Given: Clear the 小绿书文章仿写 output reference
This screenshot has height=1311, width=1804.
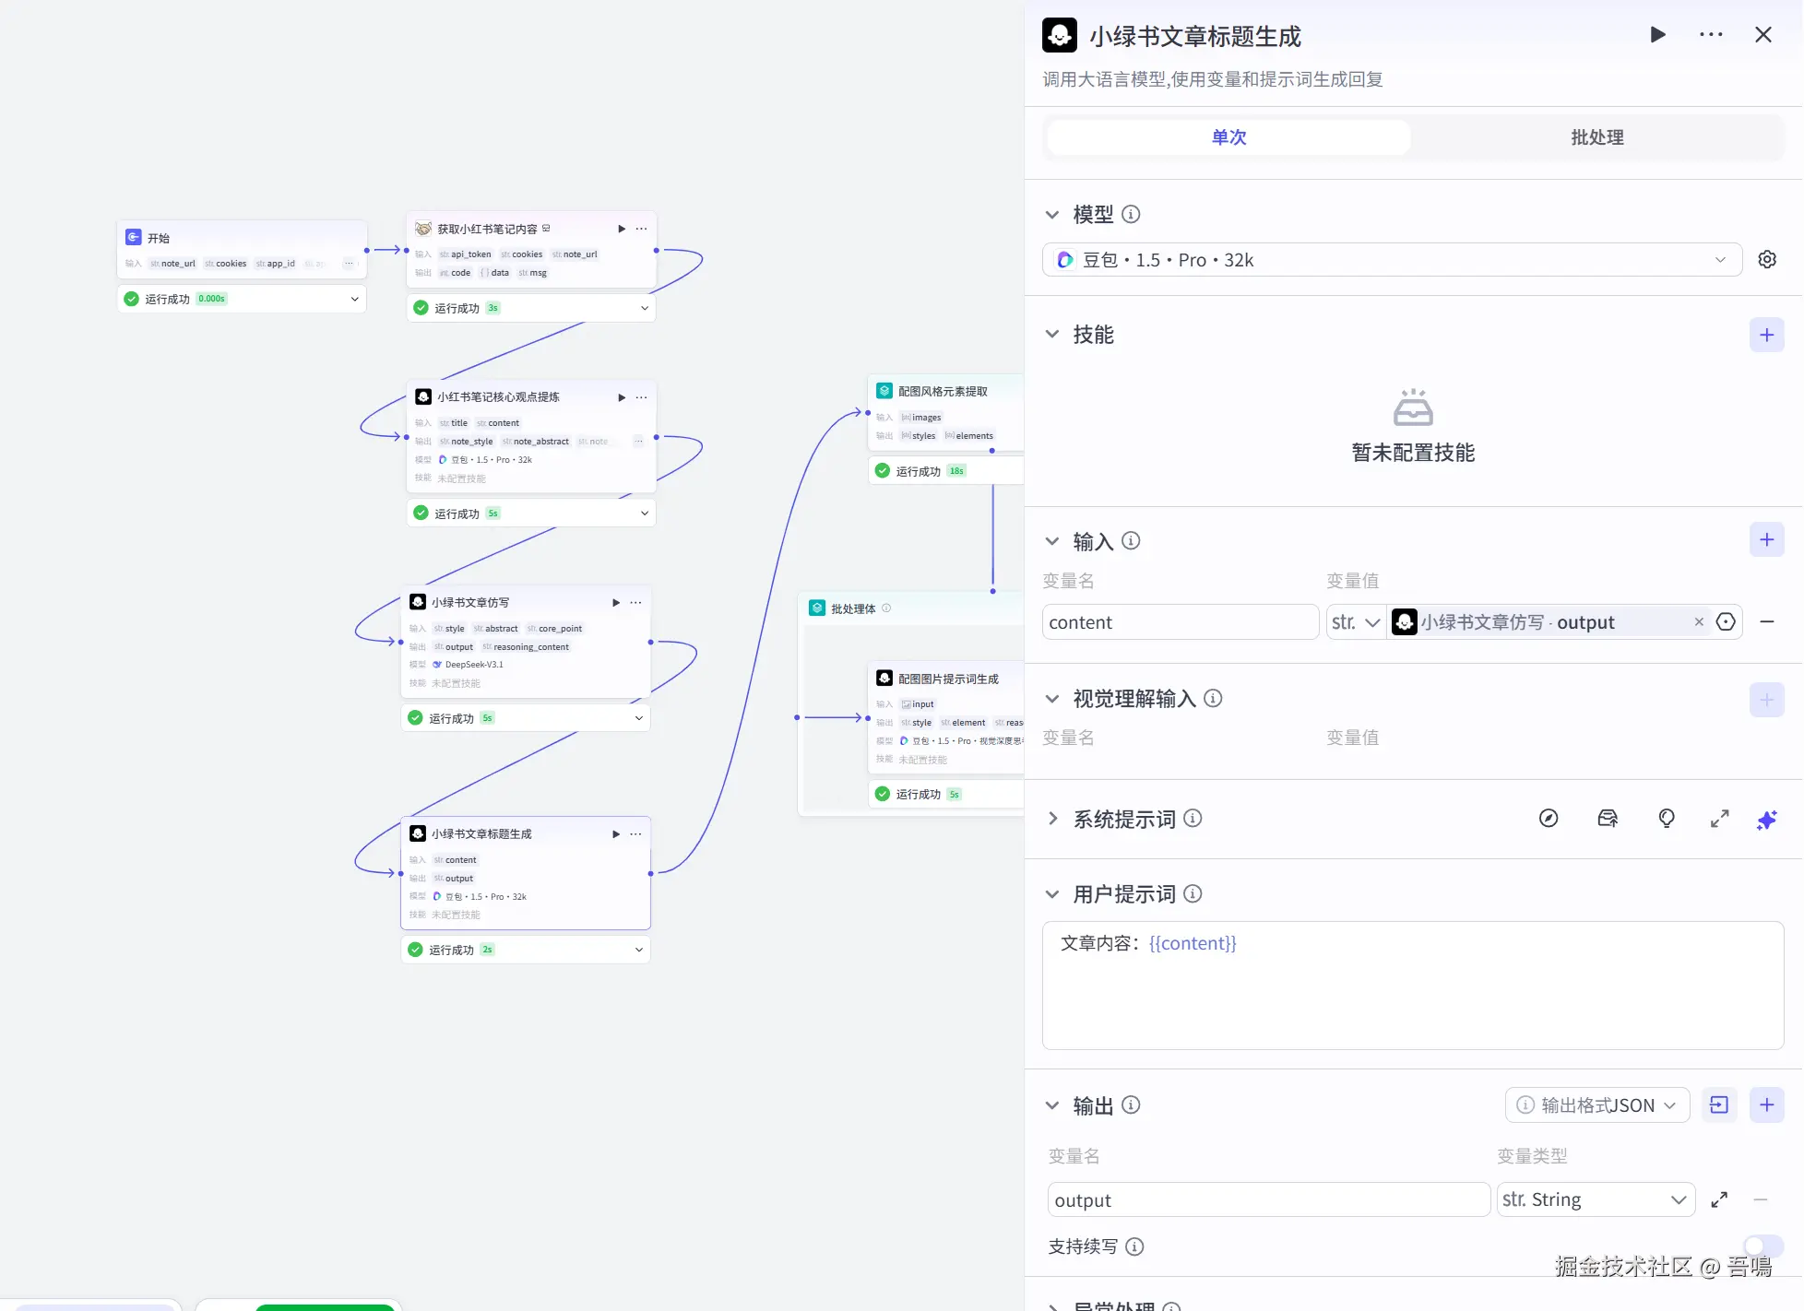Looking at the screenshot, I should (x=1698, y=622).
